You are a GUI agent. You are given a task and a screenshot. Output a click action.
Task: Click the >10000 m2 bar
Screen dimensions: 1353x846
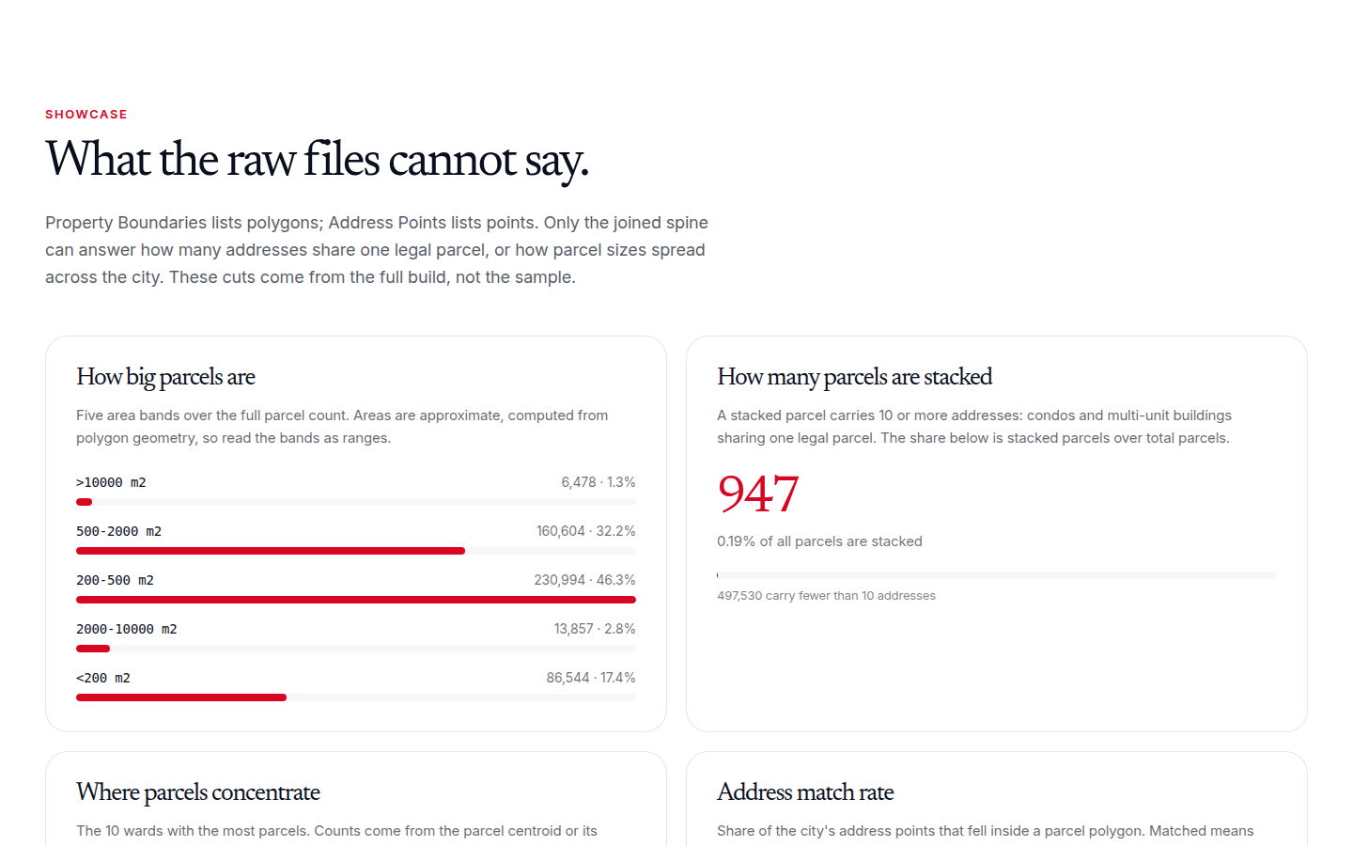click(356, 502)
